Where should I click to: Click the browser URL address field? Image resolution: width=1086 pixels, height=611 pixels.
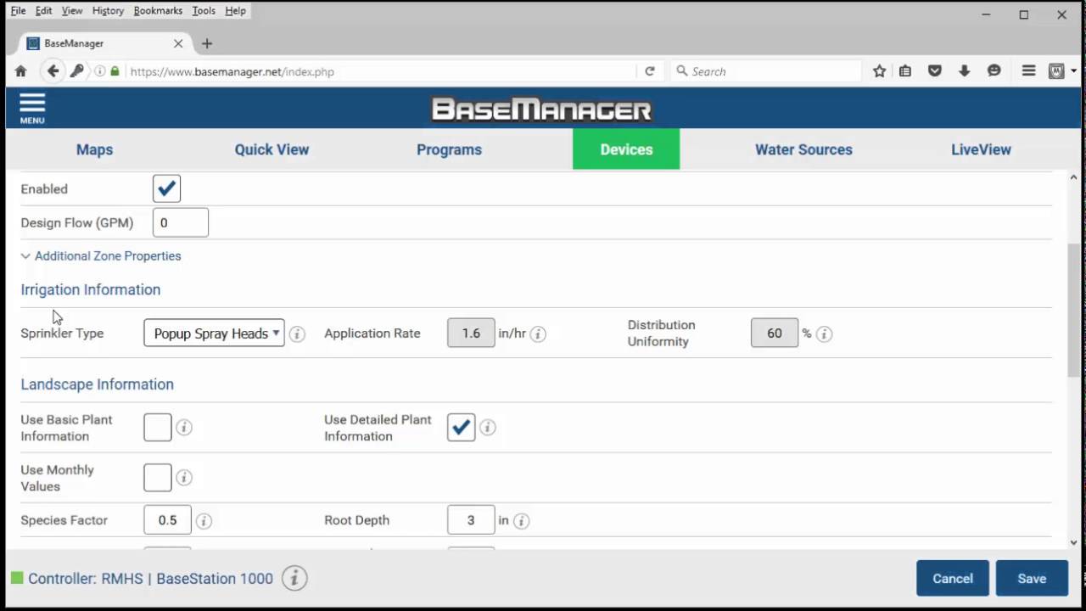[x=382, y=71]
